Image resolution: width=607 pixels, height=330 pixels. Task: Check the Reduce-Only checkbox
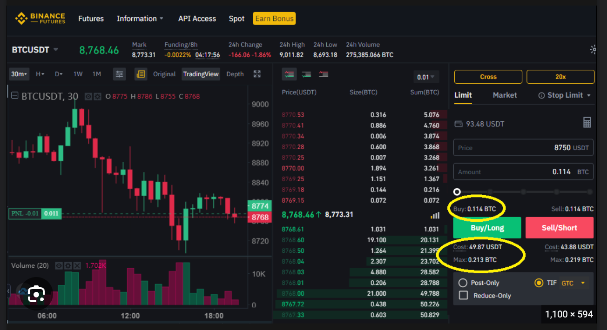(463, 294)
